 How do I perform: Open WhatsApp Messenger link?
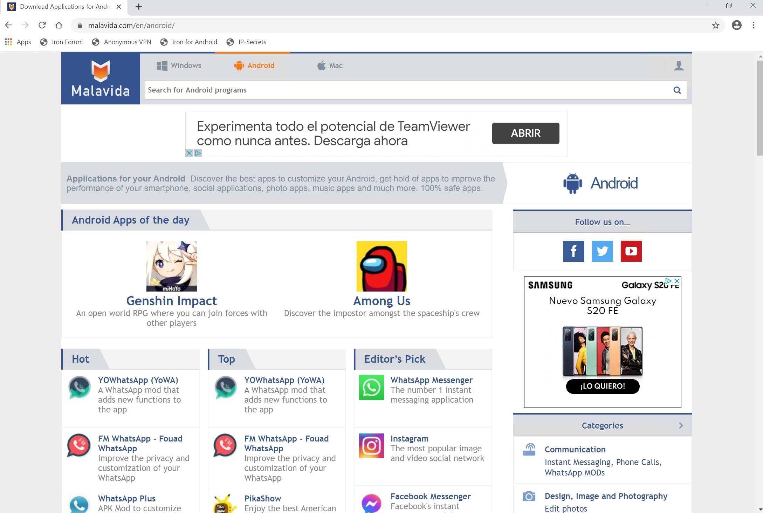coord(432,380)
